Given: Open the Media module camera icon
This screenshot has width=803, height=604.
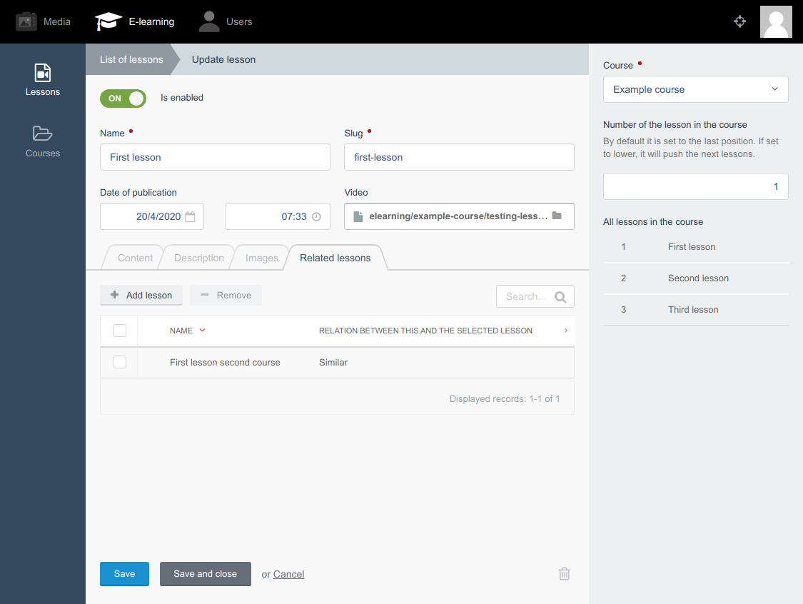Looking at the screenshot, I should click(x=26, y=21).
